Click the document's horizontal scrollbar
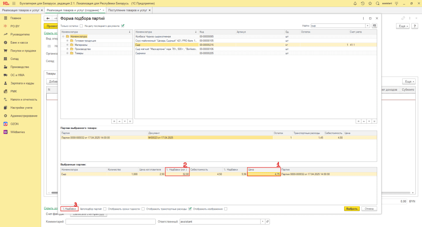 tap(230, 192)
